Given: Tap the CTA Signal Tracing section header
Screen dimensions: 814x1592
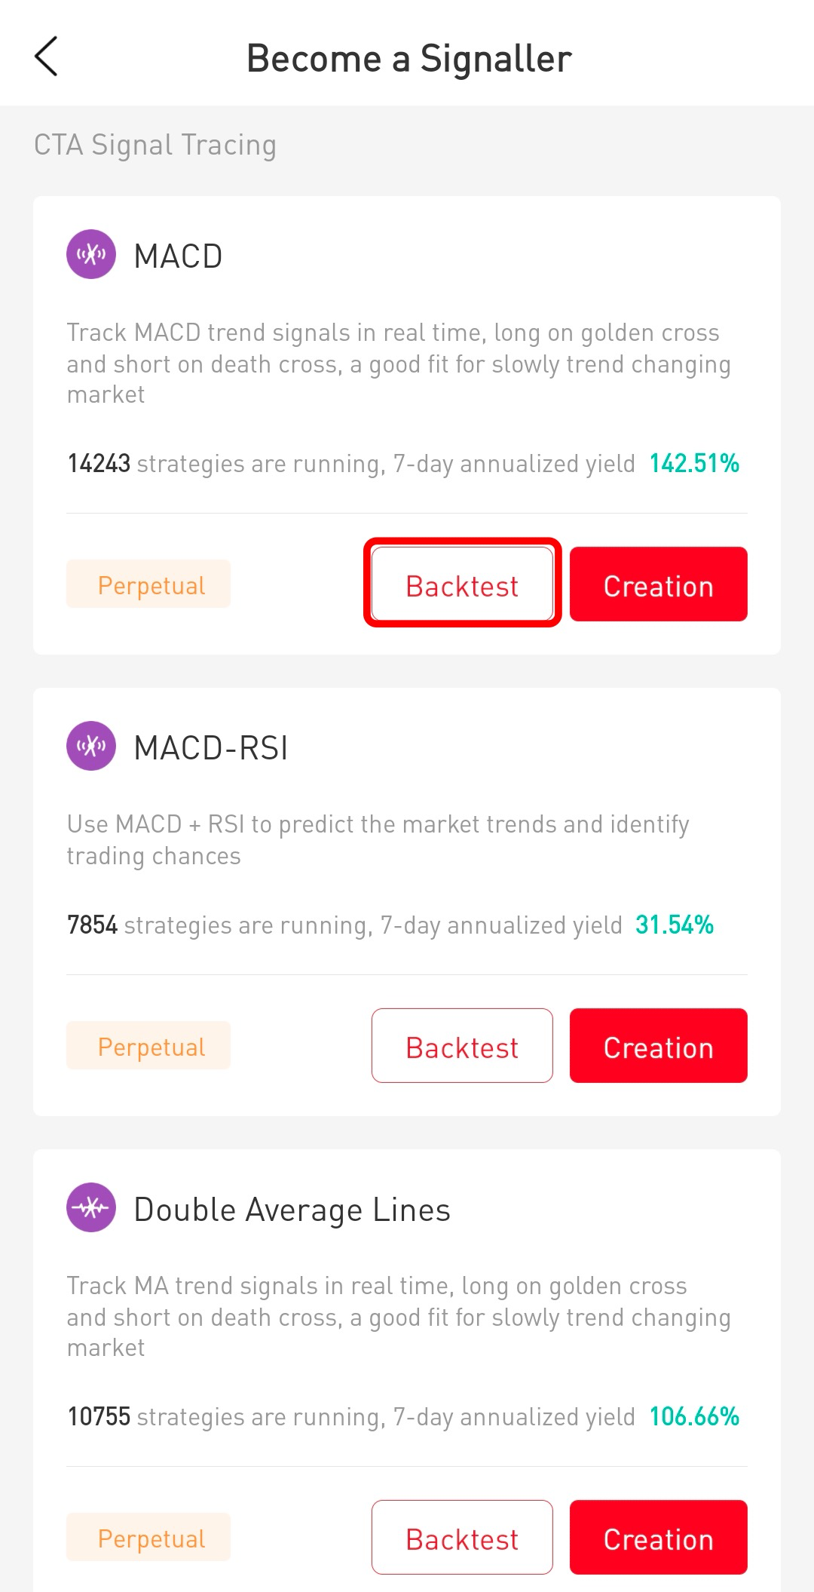Looking at the screenshot, I should [x=155, y=145].
